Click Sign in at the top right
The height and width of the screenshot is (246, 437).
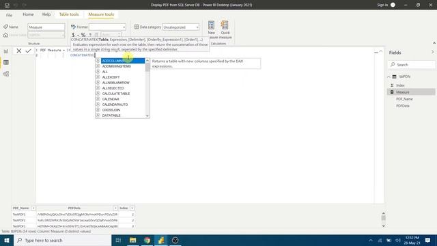click(382, 5)
